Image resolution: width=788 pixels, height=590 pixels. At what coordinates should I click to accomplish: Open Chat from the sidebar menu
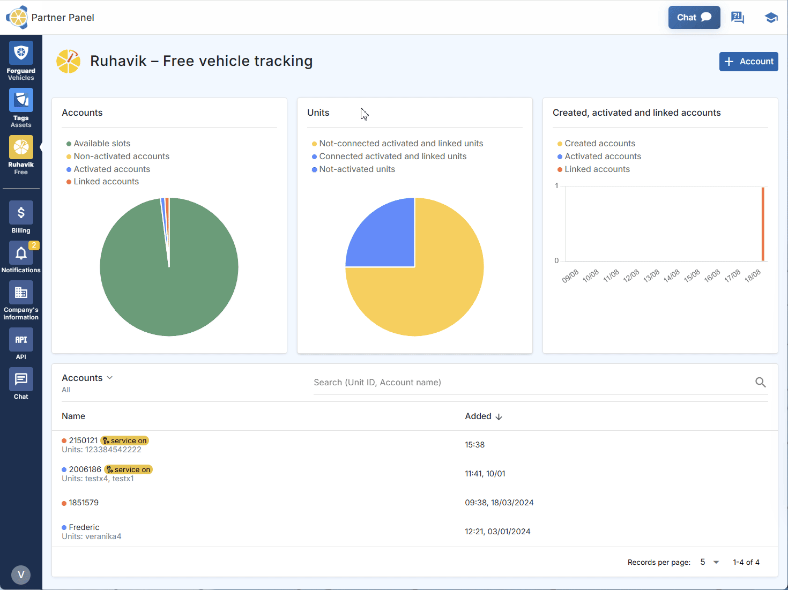[21, 384]
